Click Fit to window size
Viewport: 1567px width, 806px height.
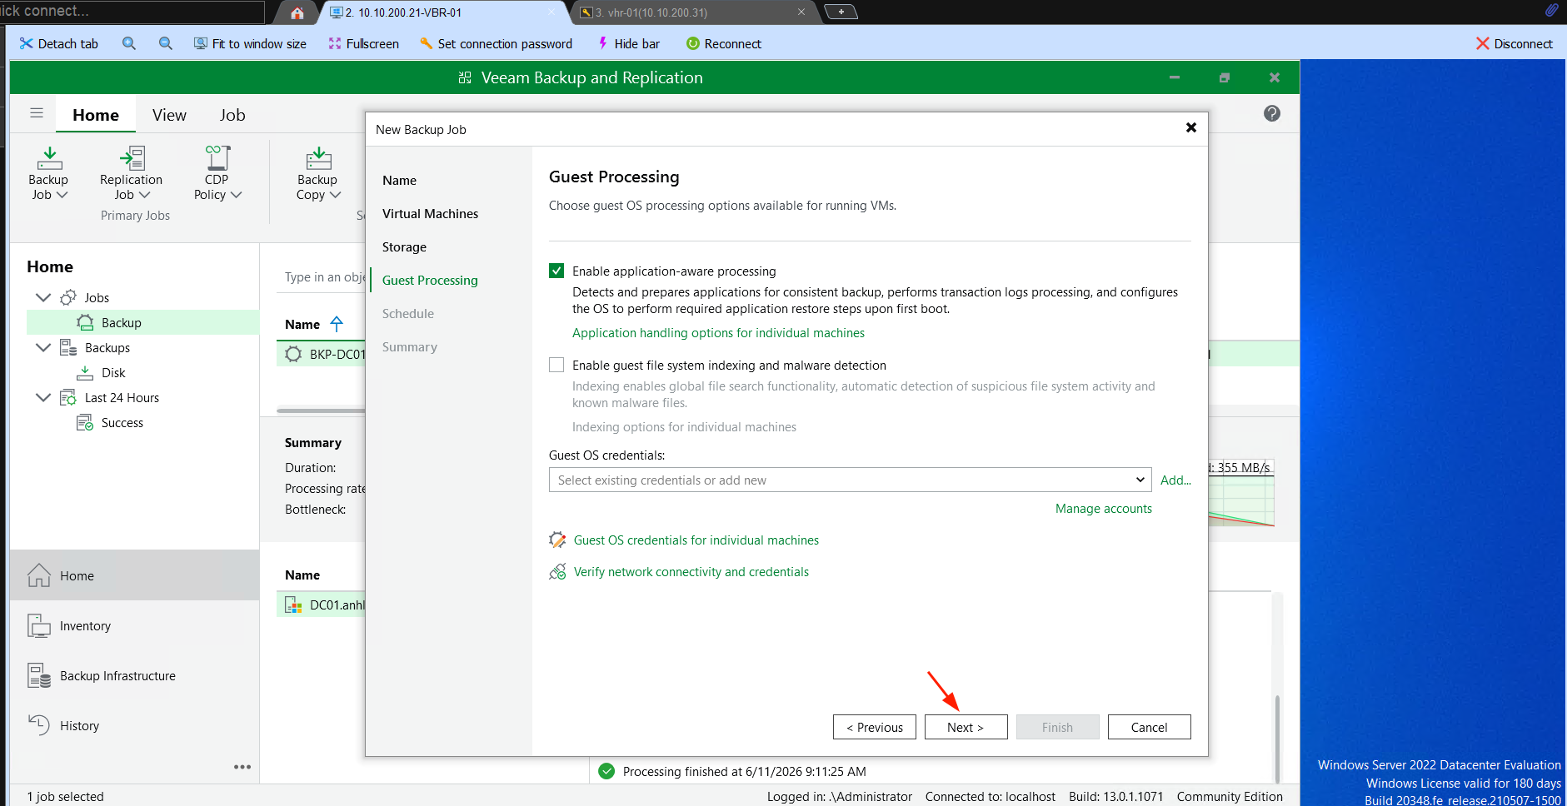(x=250, y=43)
